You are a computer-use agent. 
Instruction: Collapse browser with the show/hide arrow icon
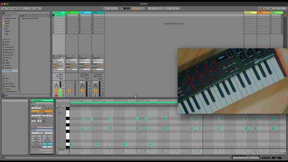(x=3, y=13)
